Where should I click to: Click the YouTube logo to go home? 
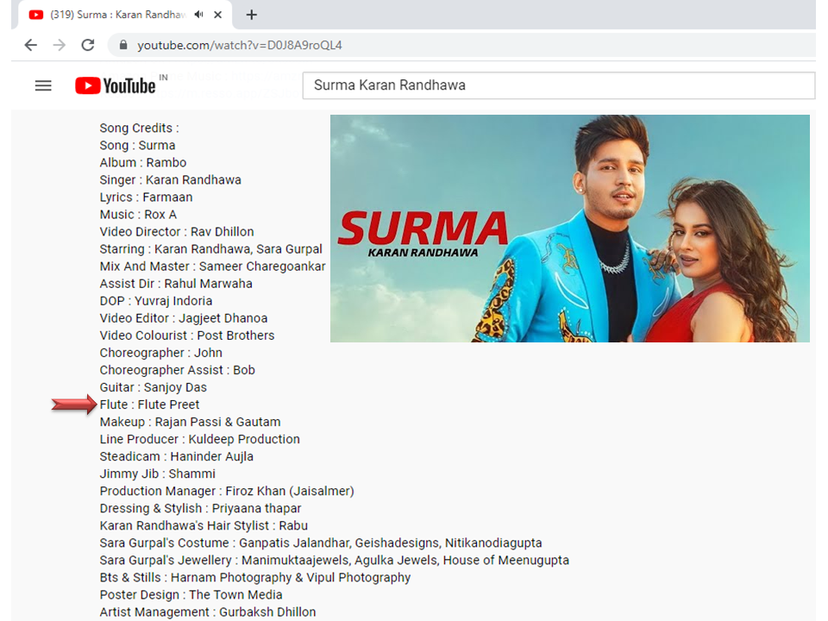(116, 85)
